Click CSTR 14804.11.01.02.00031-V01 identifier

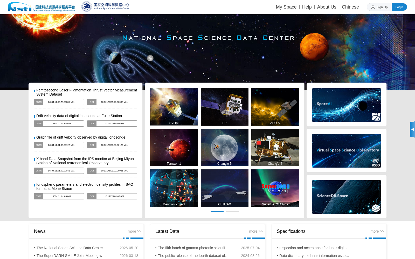(x=59, y=171)
